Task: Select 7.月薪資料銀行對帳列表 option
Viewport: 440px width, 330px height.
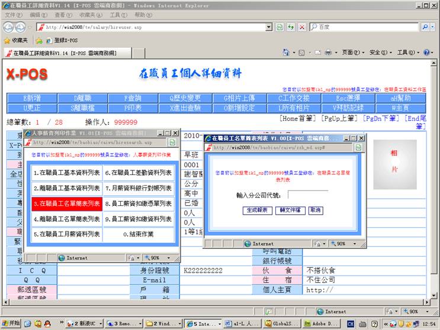Action: coord(139,188)
